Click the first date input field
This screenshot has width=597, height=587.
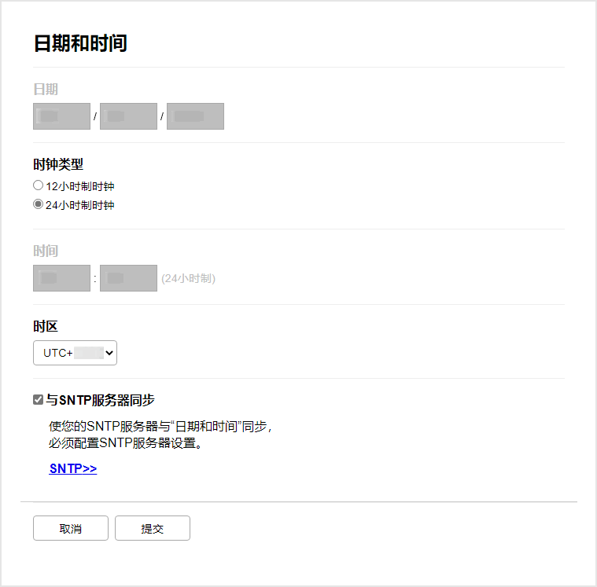(61, 116)
